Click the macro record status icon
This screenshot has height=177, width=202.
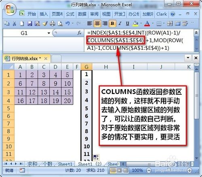[22, 170]
